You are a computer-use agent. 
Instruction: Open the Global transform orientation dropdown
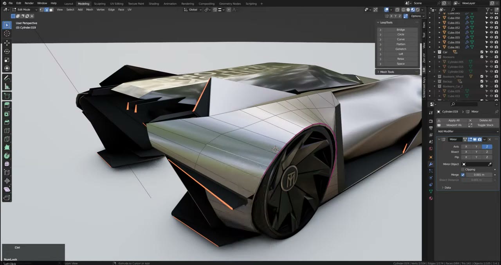click(x=193, y=9)
